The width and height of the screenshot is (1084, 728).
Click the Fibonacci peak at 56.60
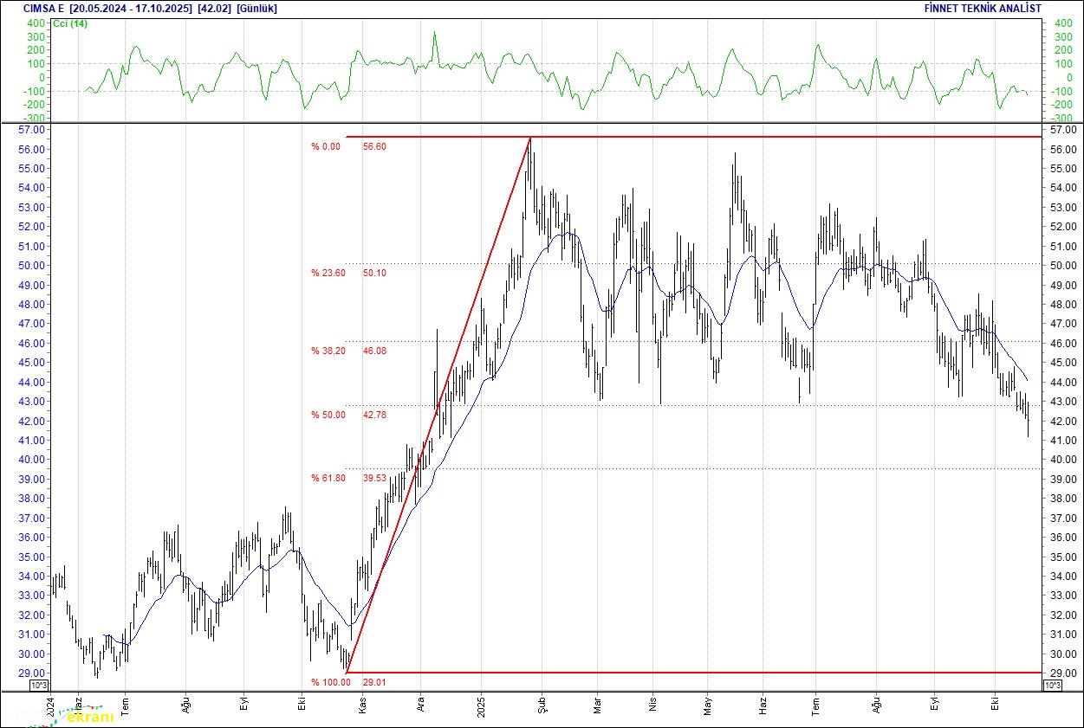(x=530, y=138)
